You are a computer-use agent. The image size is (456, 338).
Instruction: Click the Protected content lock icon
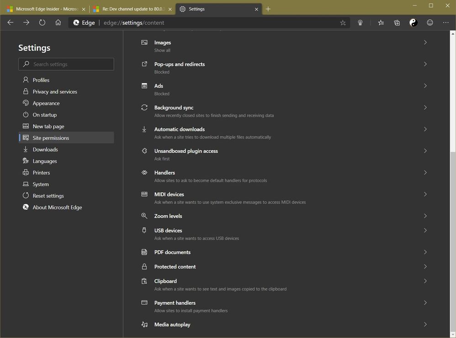(x=144, y=266)
